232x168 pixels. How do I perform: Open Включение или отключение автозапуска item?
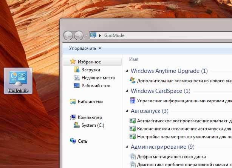coord(181,129)
